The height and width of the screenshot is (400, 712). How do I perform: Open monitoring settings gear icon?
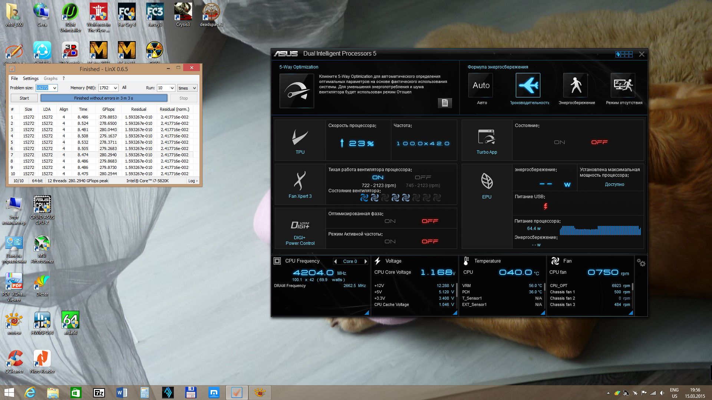click(641, 263)
